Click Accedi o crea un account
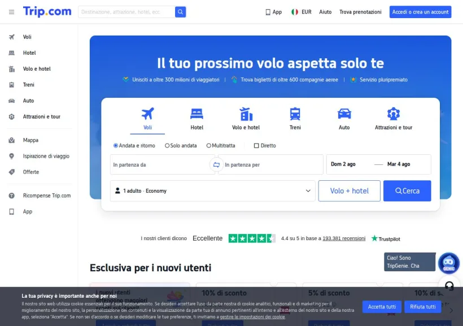This screenshot has height=326, width=463. (x=420, y=12)
